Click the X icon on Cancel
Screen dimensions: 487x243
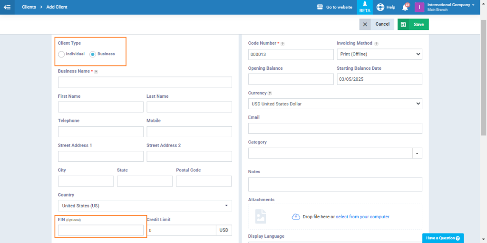pos(365,25)
